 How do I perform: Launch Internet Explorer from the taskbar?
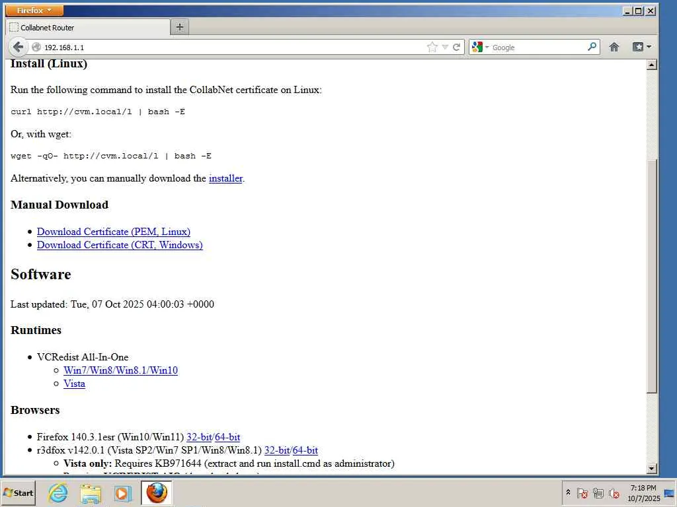point(58,492)
